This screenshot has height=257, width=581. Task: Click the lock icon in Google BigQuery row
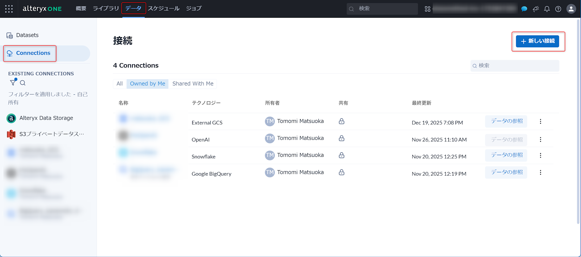click(x=342, y=172)
